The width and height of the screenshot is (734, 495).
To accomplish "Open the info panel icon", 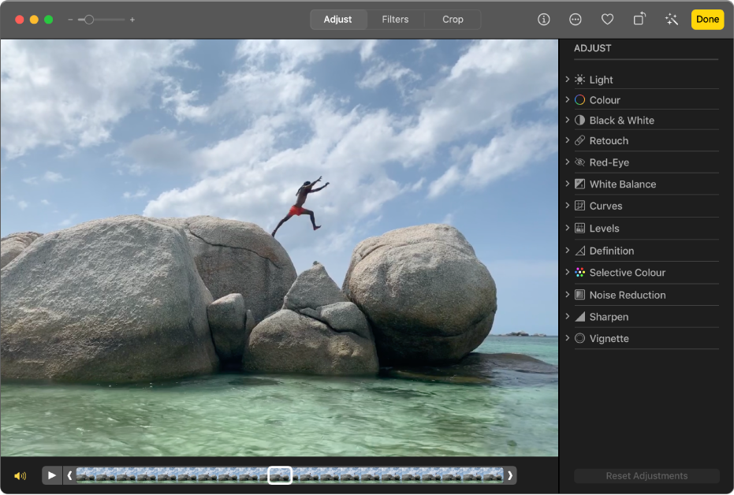I will coord(543,19).
